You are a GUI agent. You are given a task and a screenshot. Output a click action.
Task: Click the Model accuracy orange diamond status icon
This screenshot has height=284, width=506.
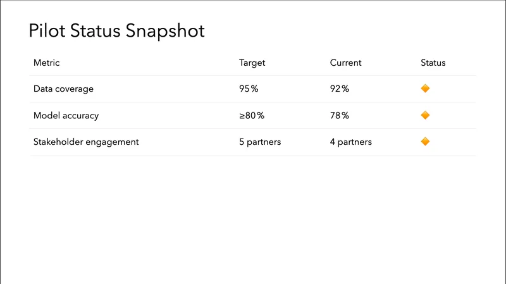click(x=425, y=115)
